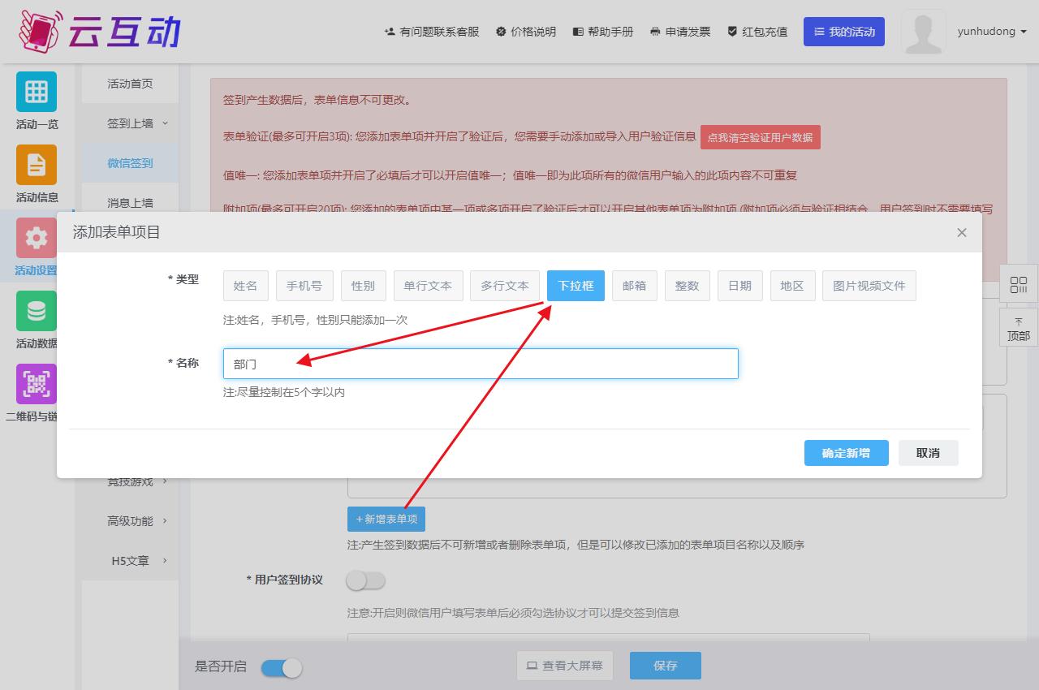Toggle the 用户签到协议 switch
1039x690 pixels.
point(365,580)
